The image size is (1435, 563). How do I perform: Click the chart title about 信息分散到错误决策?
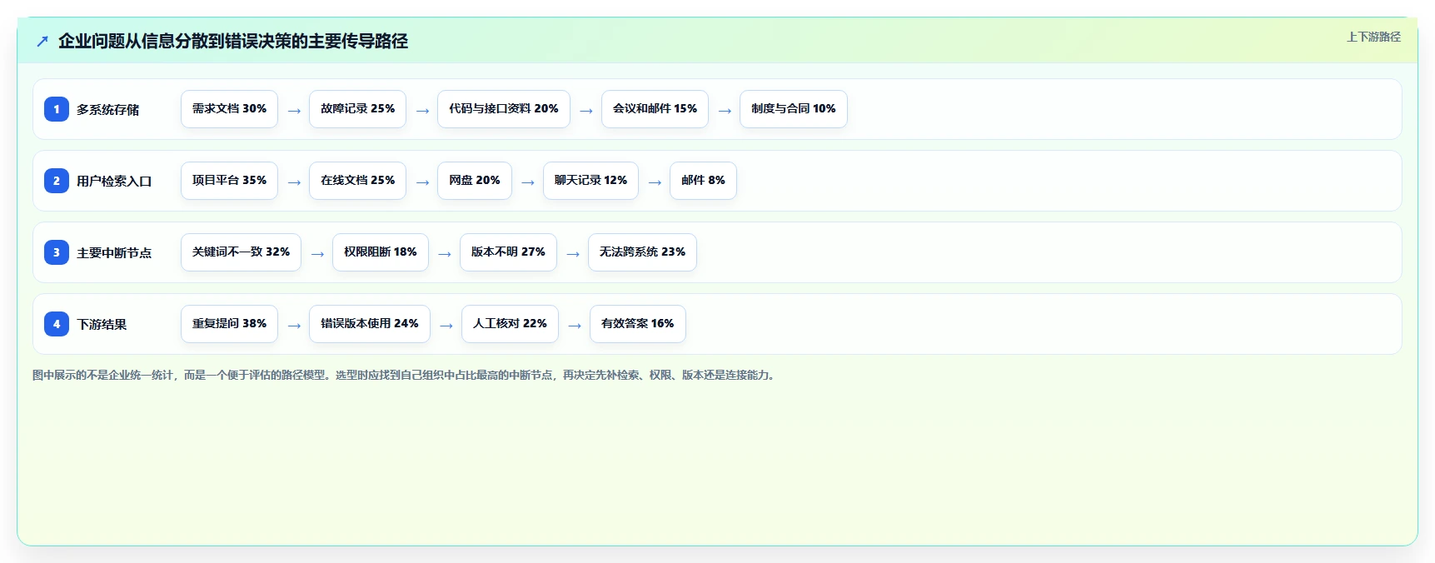(x=233, y=42)
